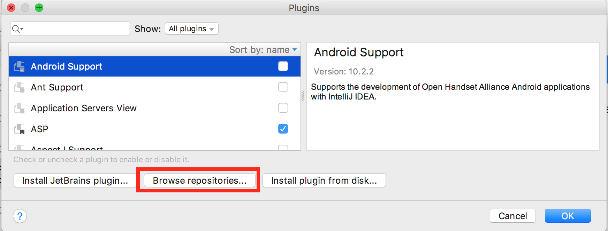The width and height of the screenshot is (608, 231).
Task: Click the AspectJ Support plugin icon
Action: click(19, 148)
